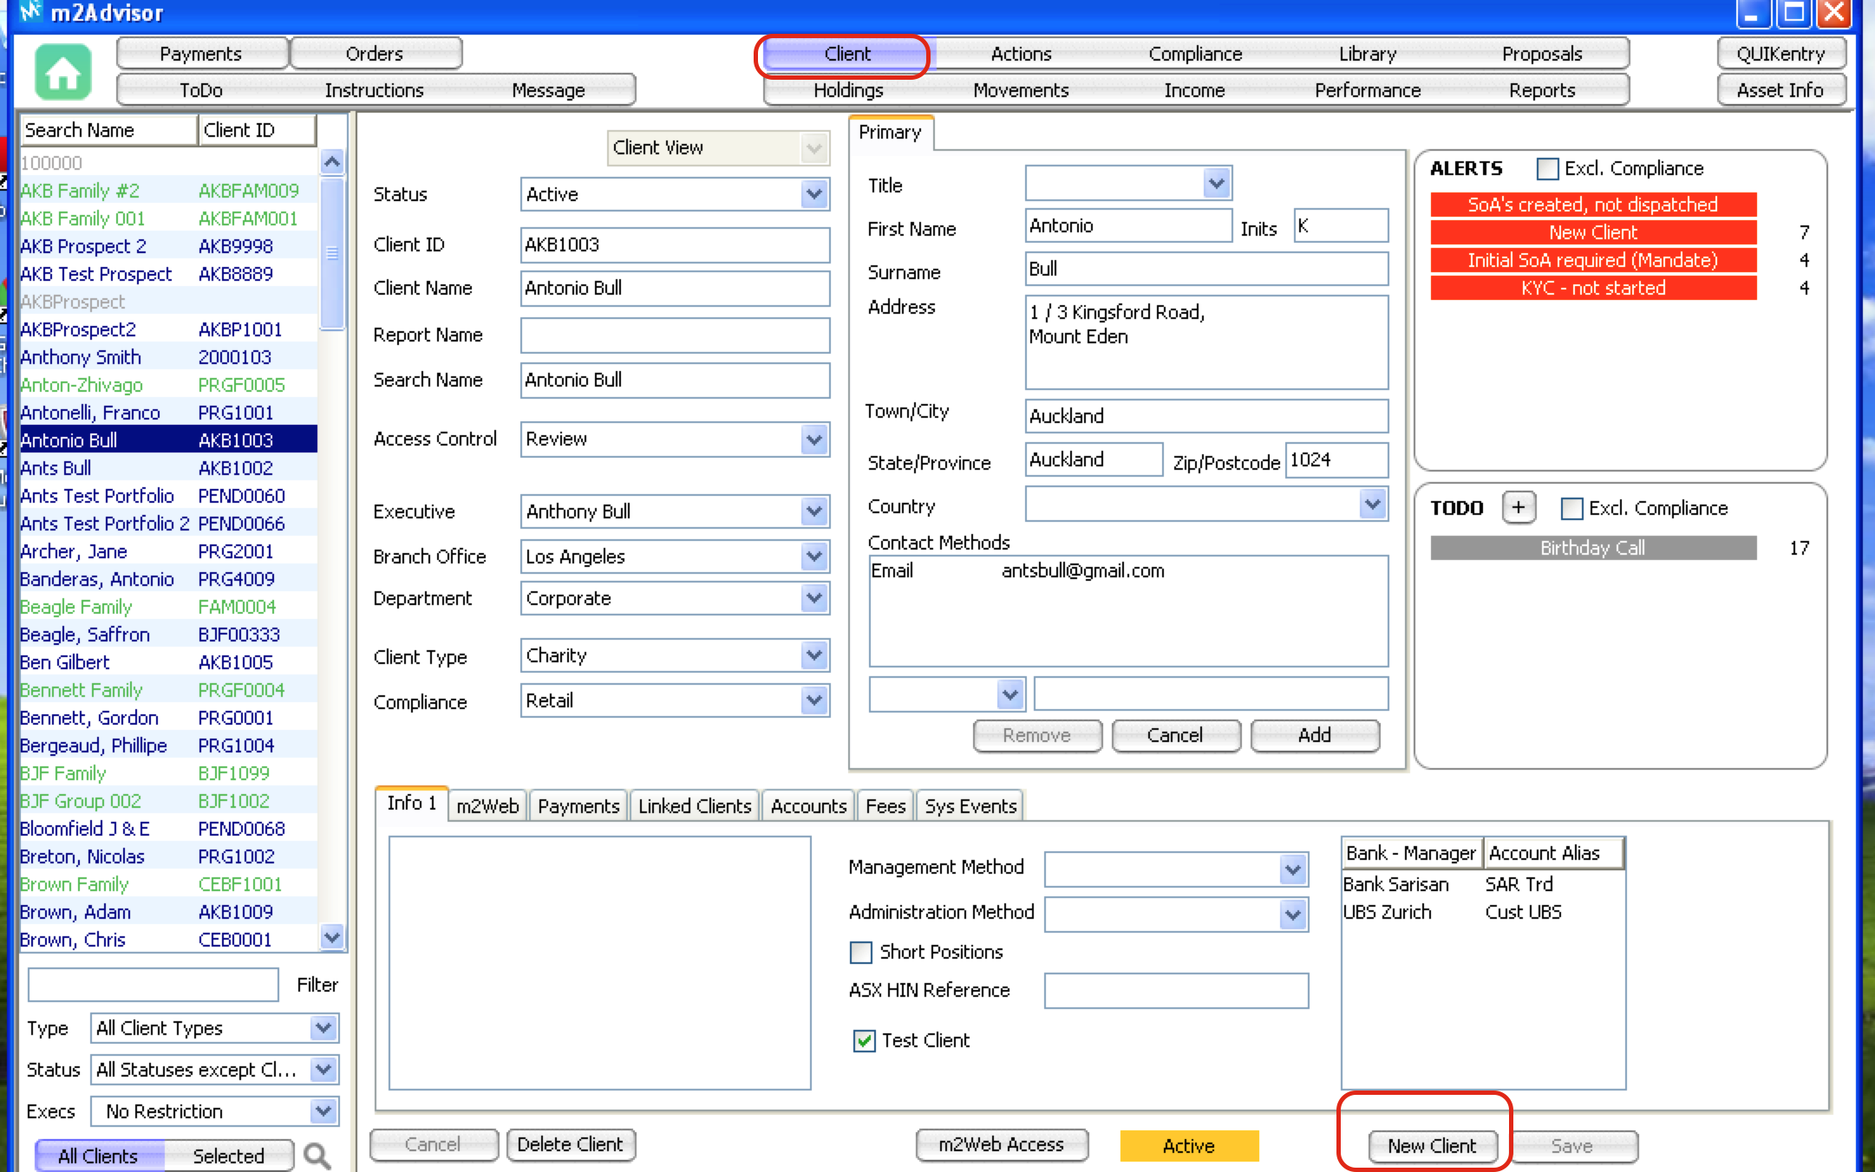Open the Management Method dropdown

[1292, 869]
